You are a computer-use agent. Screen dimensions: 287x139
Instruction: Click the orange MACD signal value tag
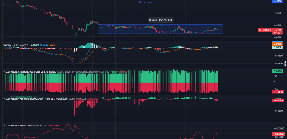click(277, 44)
